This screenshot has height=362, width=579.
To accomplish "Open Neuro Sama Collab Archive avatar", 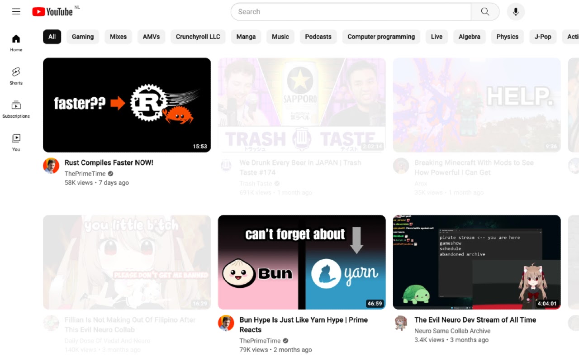I will tap(401, 323).
